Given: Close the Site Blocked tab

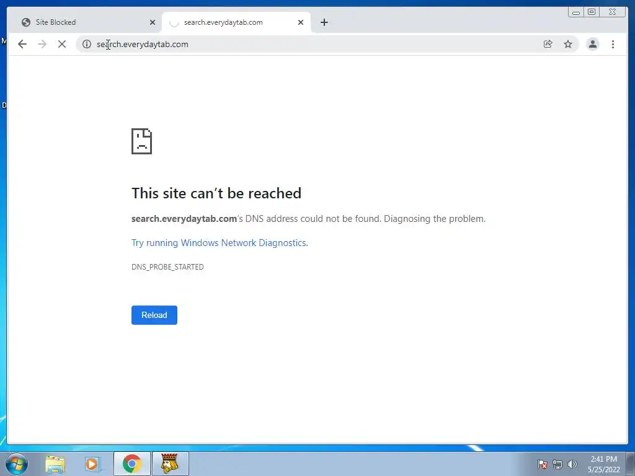Looking at the screenshot, I should [x=153, y=22].
